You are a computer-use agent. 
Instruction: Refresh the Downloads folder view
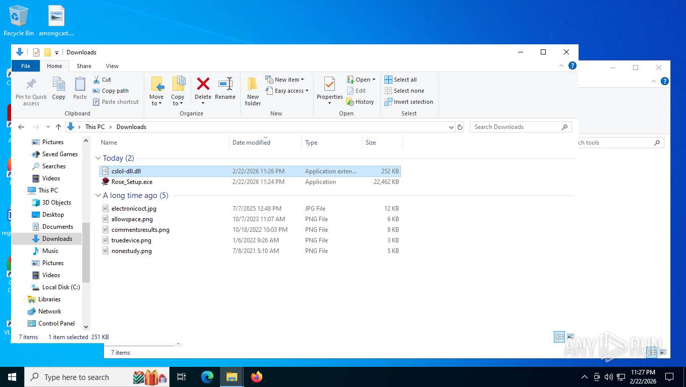point(460,127)
